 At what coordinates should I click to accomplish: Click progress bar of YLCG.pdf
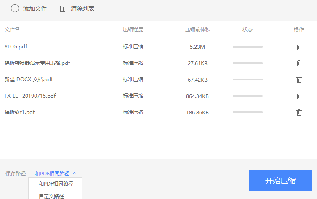point(248,47)
